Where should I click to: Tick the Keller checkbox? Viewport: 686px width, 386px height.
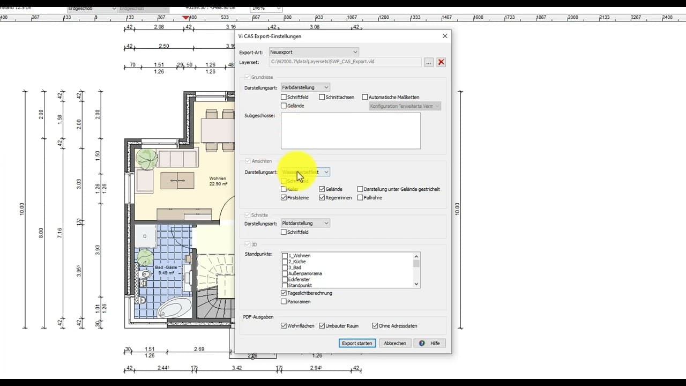[x=284, y=189]
